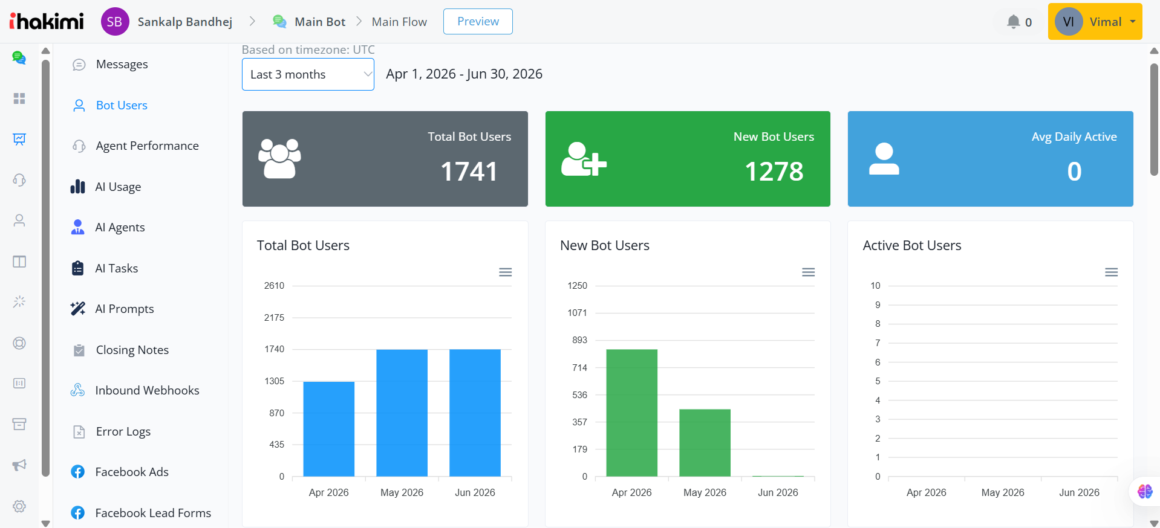This screenshot has height=528, width=1160.
Task: Click the notification bell icon
Action: [x=1014, y=22]
